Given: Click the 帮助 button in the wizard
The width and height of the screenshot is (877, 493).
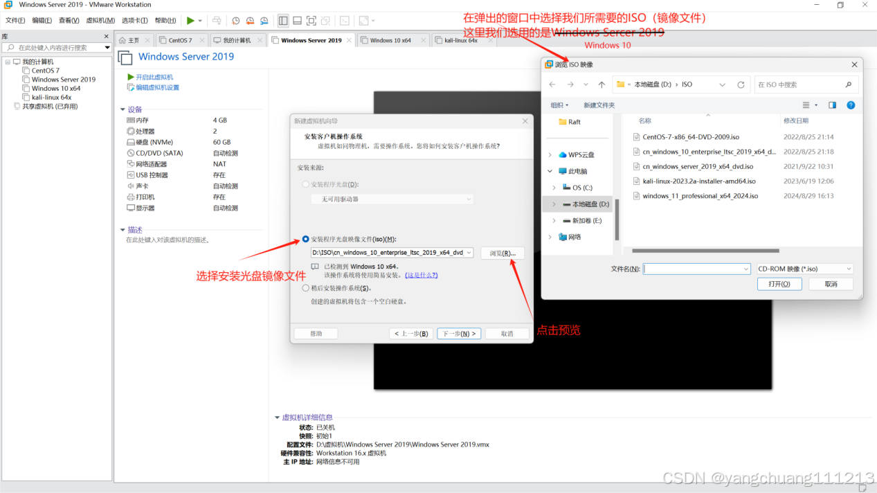Looking at the screenshot, I should [x=316, y=334].
